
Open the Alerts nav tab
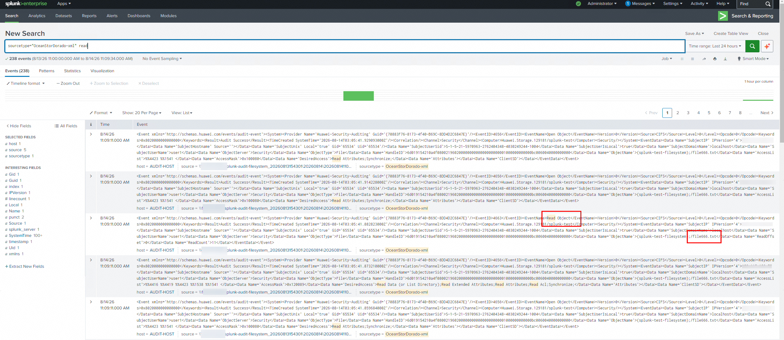(x=112, y=16)
